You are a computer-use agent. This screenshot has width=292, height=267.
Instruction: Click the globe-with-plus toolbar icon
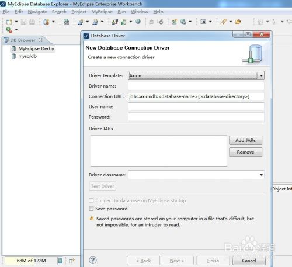pos(183,22)
